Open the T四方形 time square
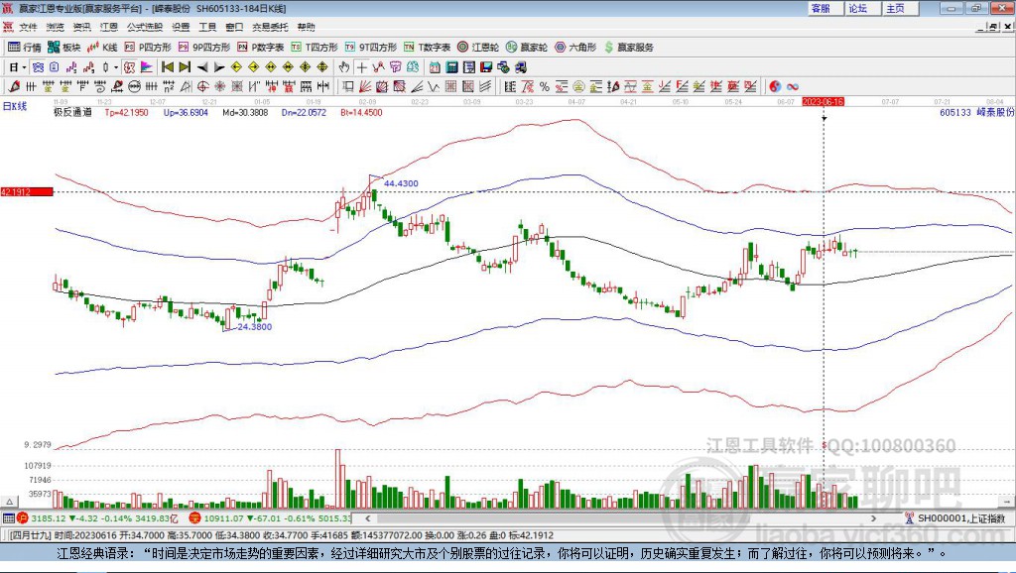Image resolution: width=1016 pixels, height=573 pixels. point(315,48)
